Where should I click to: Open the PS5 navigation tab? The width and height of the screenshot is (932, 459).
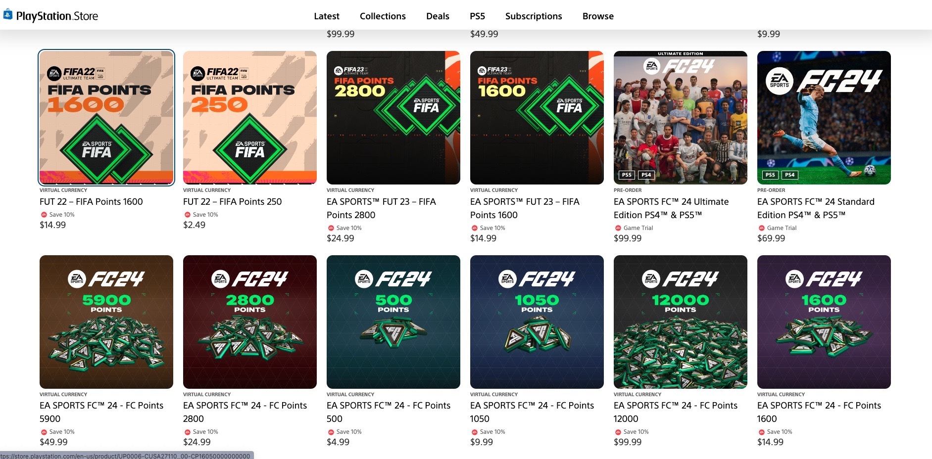pyautogui.click(x=477, y=16)
